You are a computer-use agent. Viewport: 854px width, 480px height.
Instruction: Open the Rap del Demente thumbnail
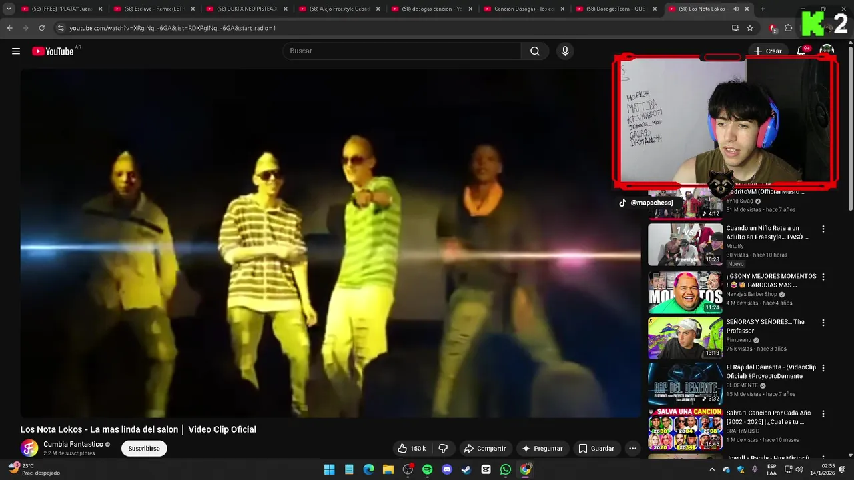point(685,383)
